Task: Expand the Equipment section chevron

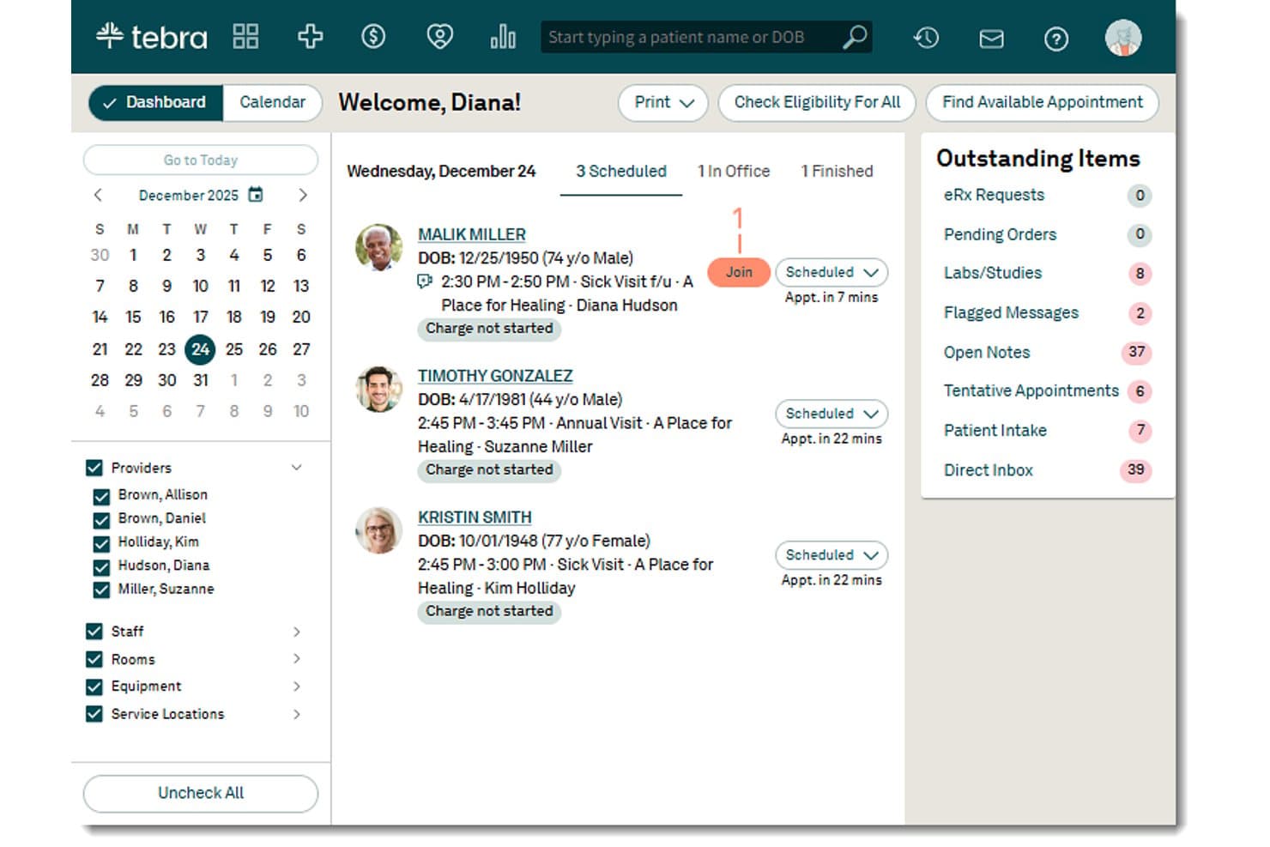Action: pos(296,687)
